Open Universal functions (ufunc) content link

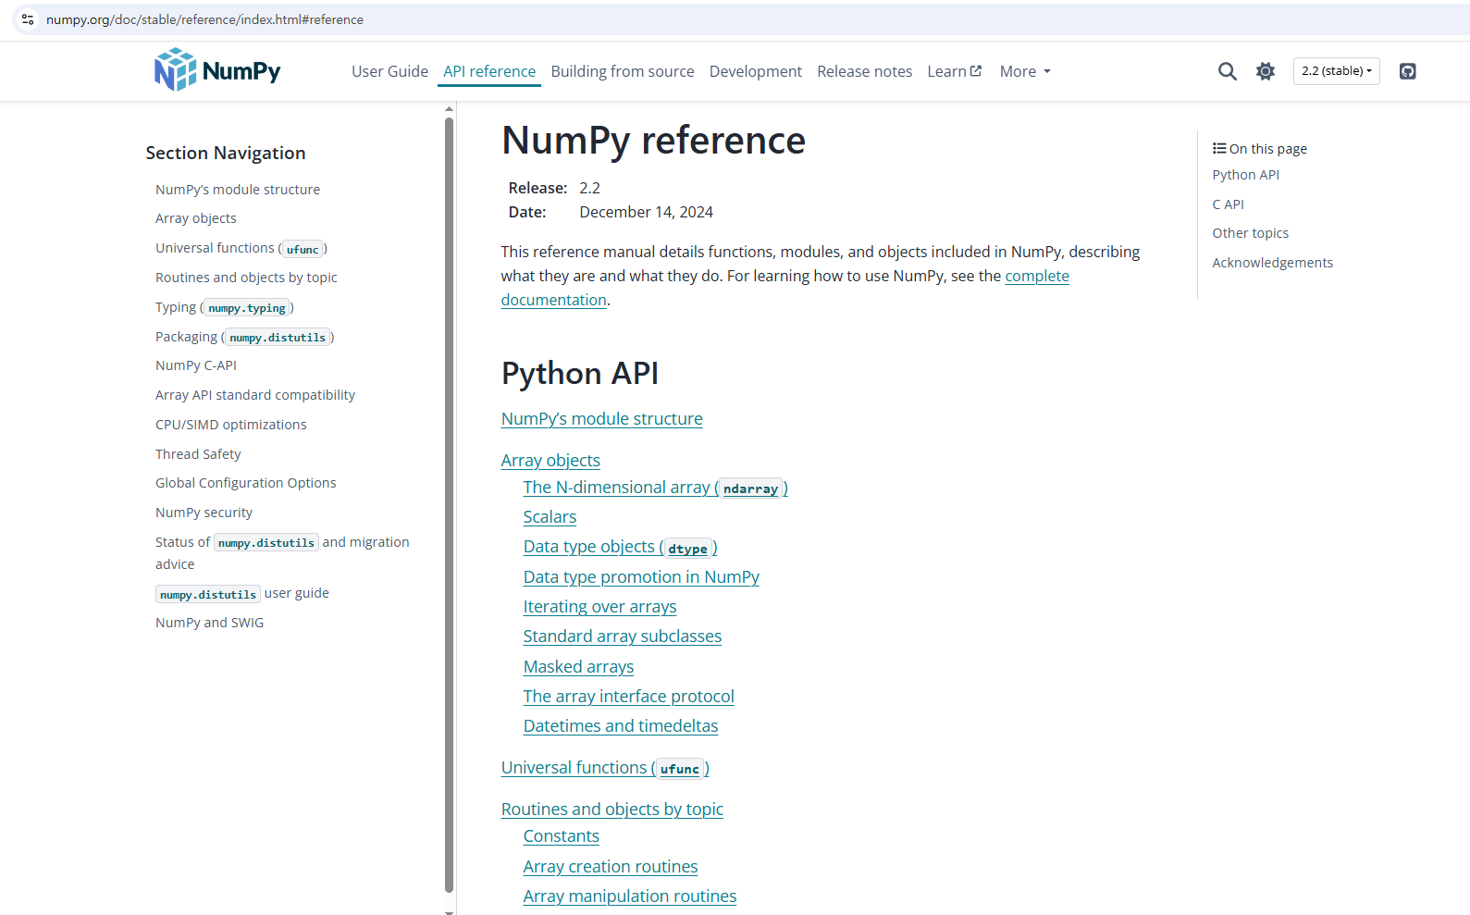point(605,768)
